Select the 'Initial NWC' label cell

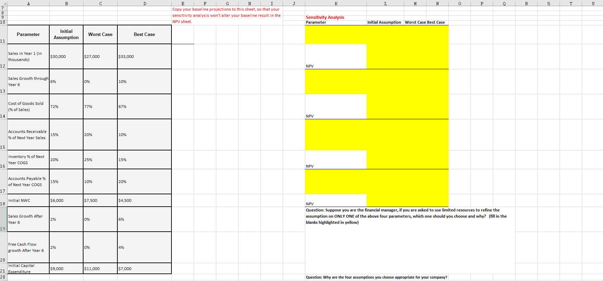[28, 200]
